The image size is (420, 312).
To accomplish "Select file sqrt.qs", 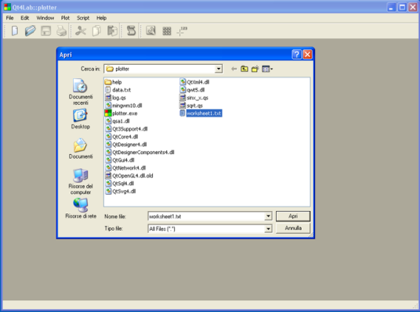I will click(191, 106).
